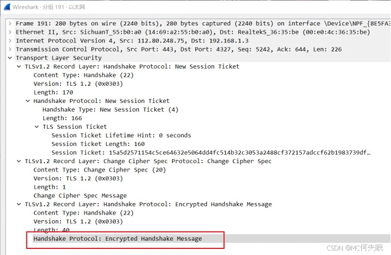This screenshot has width=391, height=255.
Task: Expand Transmission Control Protocol details
Action: click(x=11, y=49)
